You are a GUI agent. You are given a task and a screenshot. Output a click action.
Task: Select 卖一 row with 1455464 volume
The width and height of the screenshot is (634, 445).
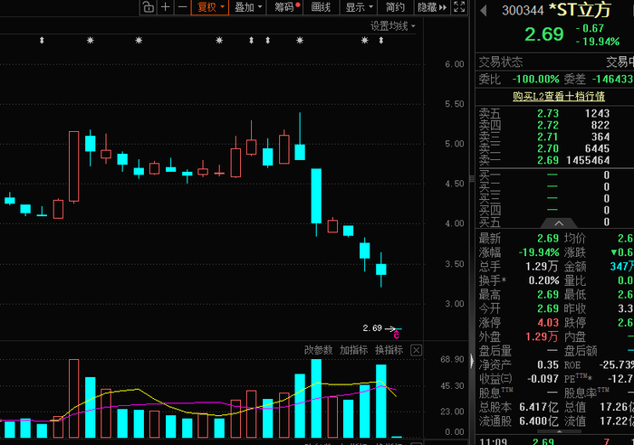pyautogui.click(x=554, y=160)
